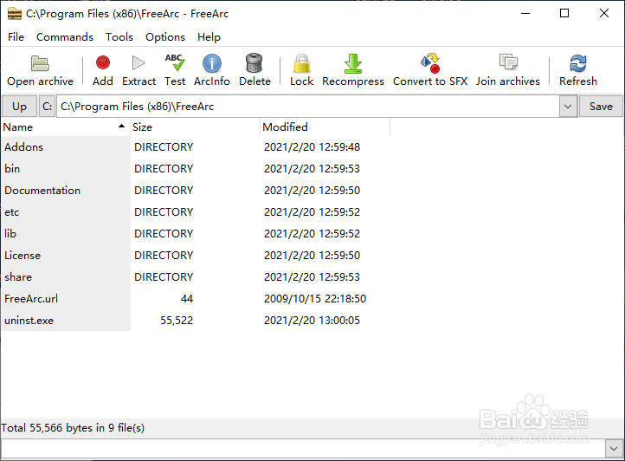Click the Extract toolbar icon
Viewport: 625px width, 461px height.
coord(139,62)
